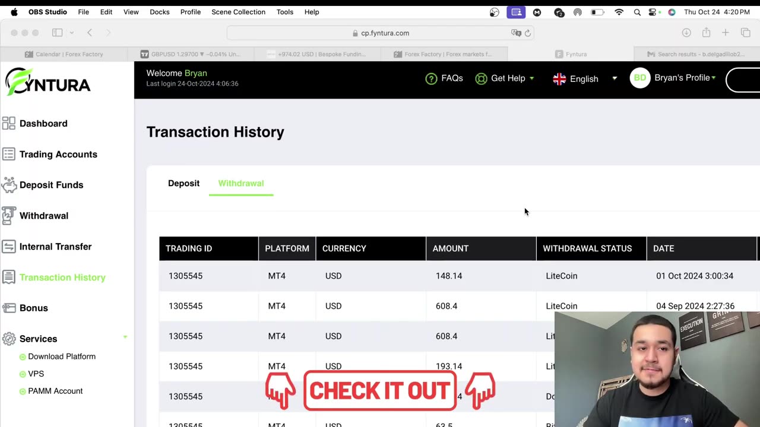Click the Safari share icon
Viewport: 760px width, 427px height.
coord(706,33)
